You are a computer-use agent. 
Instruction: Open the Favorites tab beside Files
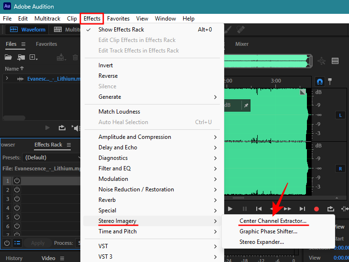[x=46, y=44]
